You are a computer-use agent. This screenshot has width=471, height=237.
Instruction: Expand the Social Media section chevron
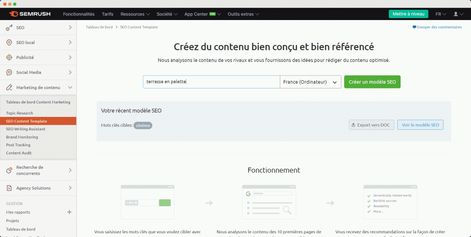point(70,72)
